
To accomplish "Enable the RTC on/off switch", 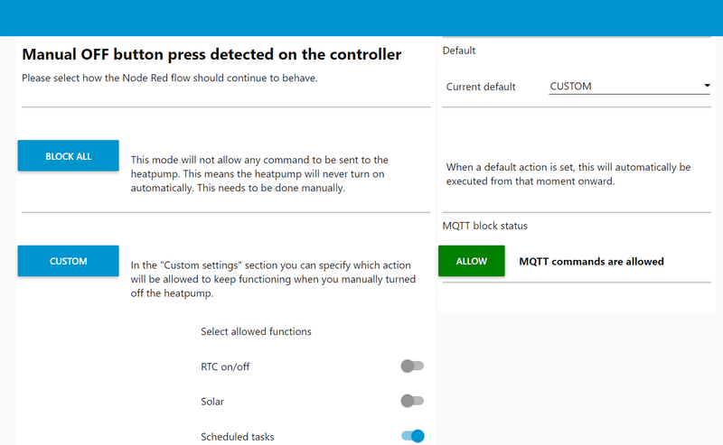I will pos(412,366).
